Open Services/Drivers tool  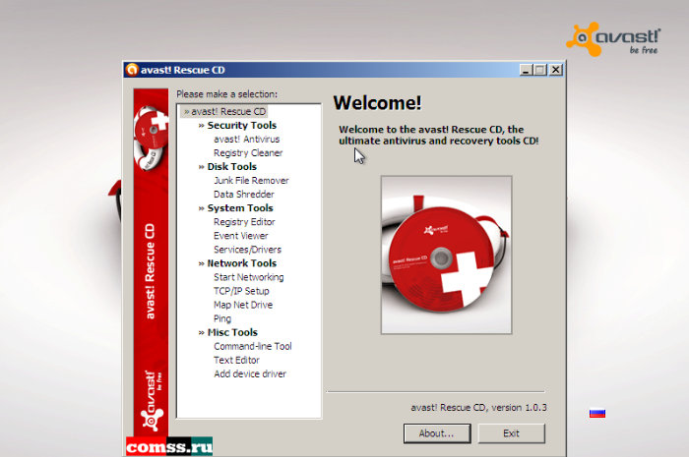(x=247, y=250)
